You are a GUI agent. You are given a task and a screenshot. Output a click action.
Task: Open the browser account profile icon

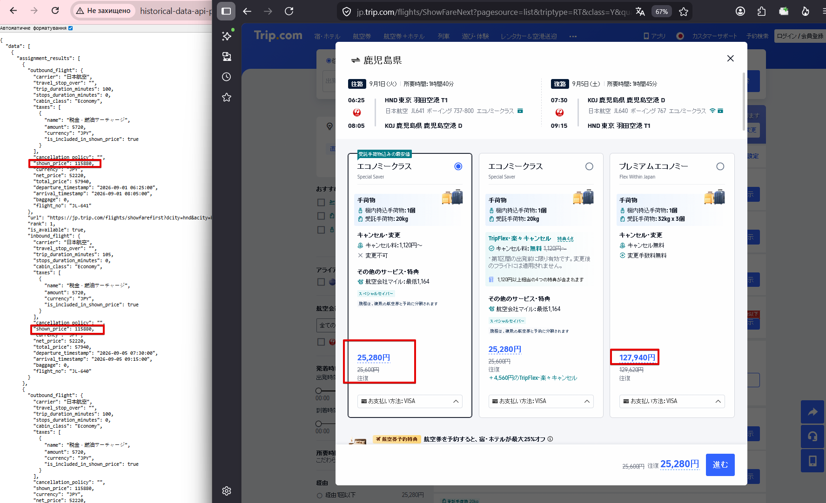tap(740, 11)
